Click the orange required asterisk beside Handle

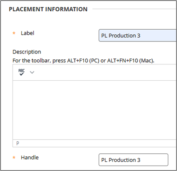pos(14,158)
